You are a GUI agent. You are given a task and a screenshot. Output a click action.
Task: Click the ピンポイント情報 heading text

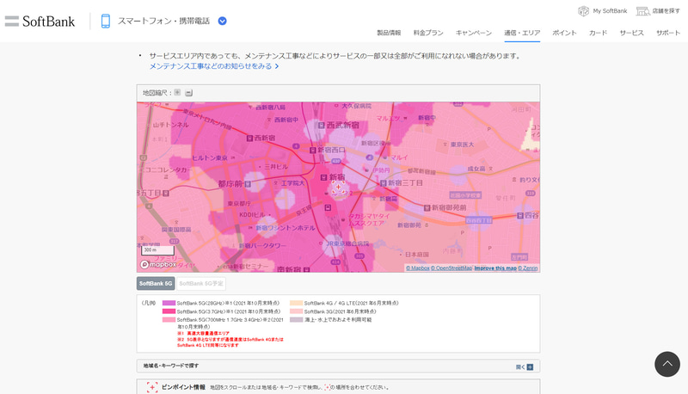(x=183, y=387)
